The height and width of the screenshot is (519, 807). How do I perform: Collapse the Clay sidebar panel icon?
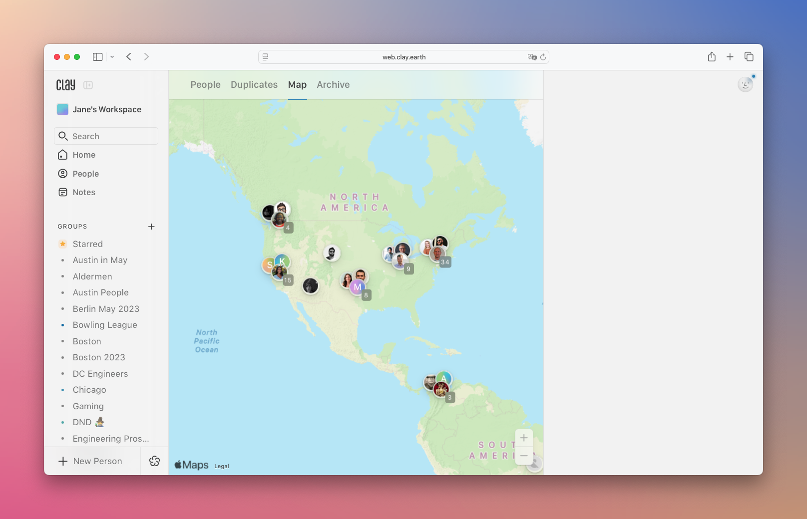88,85
